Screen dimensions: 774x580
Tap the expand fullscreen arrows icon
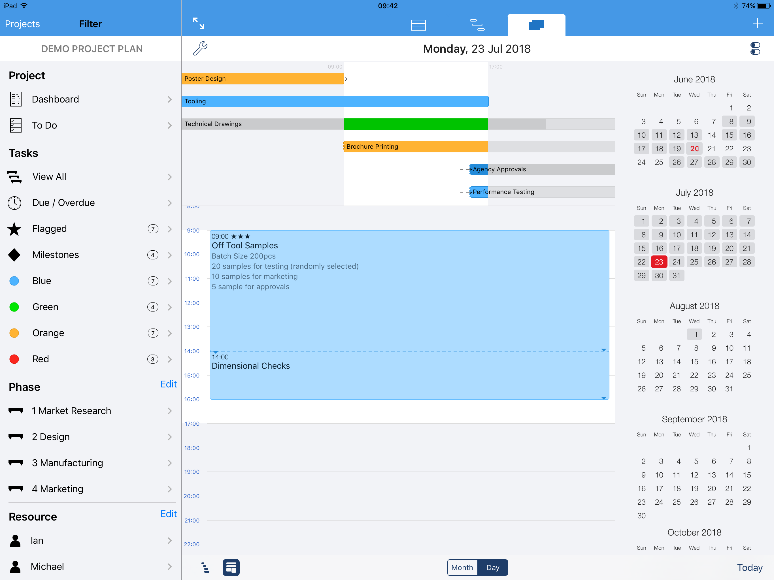point(198,24)
